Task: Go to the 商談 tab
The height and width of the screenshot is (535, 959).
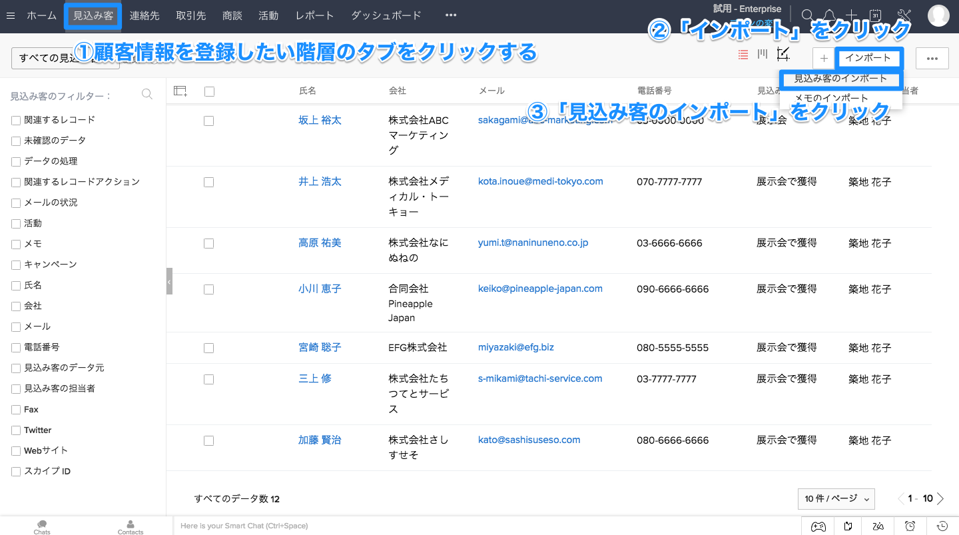Action: pos(232,15)
